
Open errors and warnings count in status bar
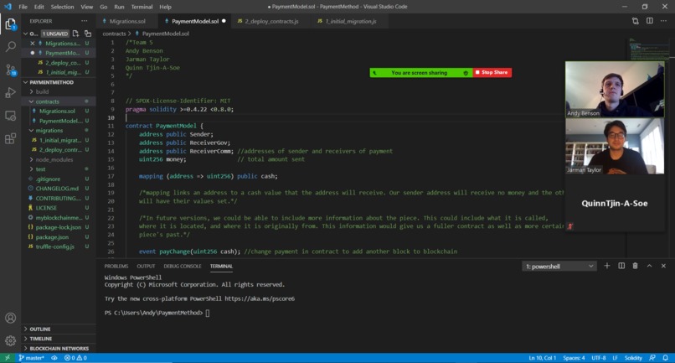pyautogui.click(x=75, y=358)
